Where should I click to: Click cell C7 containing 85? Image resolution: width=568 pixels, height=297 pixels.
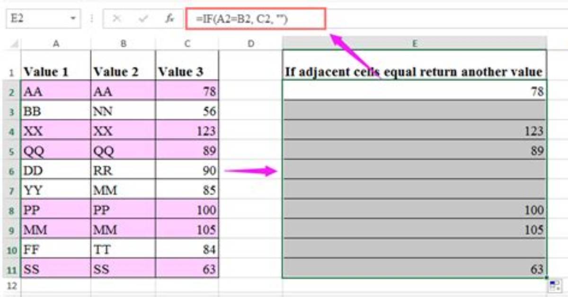point(187,190)
